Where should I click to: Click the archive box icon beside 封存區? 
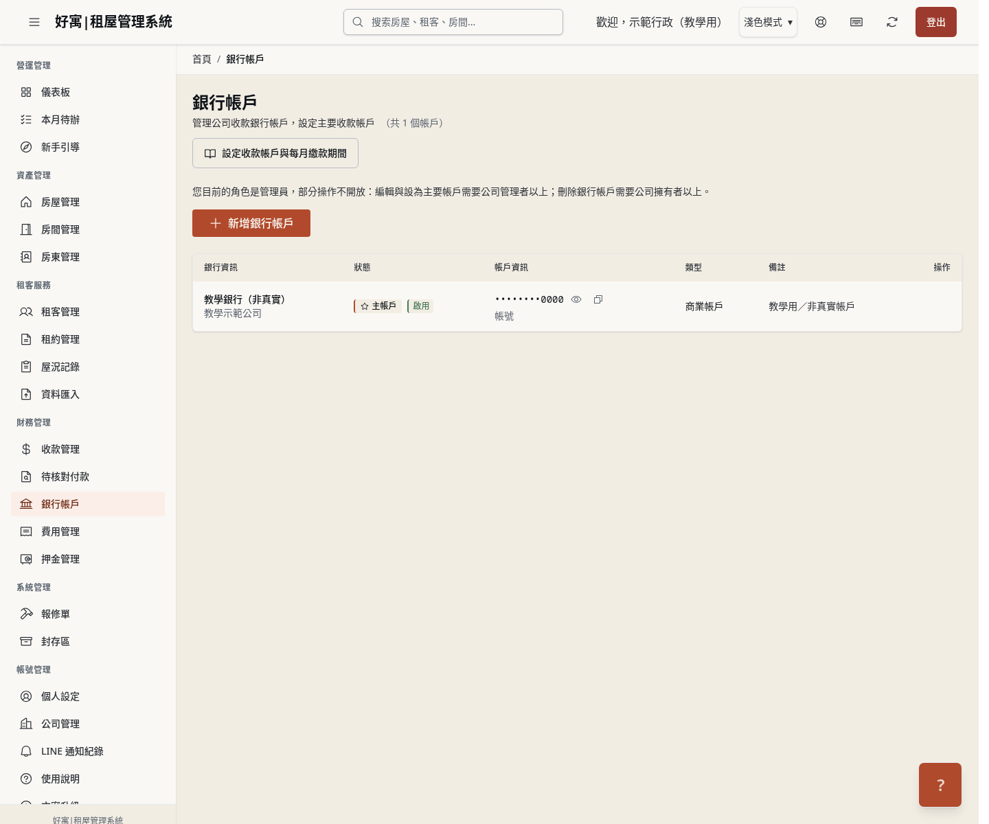point(26,641)
